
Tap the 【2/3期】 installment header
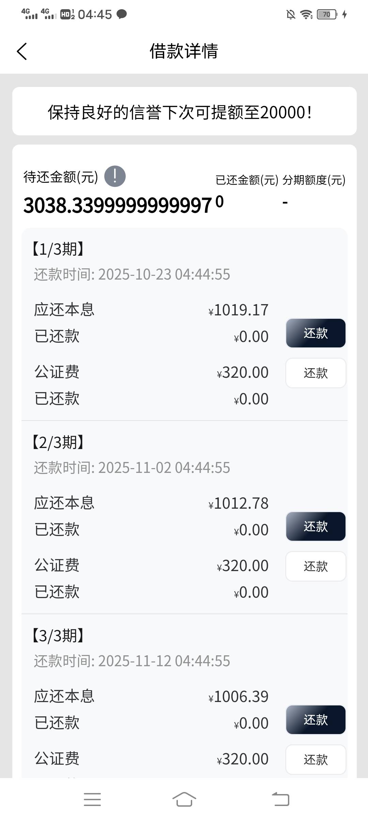[58, 443]
